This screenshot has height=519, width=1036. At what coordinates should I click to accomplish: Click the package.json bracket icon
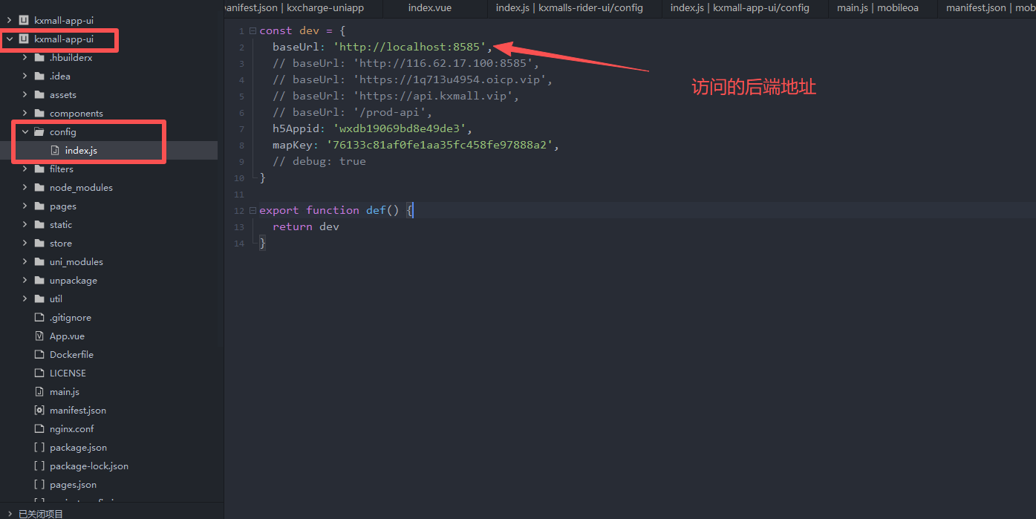(39, 448)
